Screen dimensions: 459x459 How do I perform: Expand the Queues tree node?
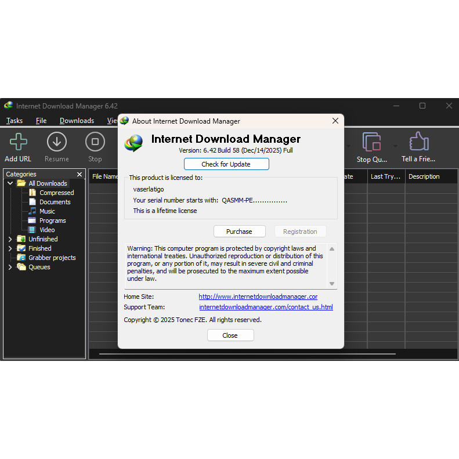pos(10,267)
